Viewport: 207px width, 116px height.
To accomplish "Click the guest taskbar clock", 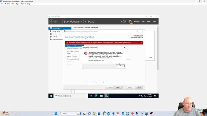I will tap(149, 96).
